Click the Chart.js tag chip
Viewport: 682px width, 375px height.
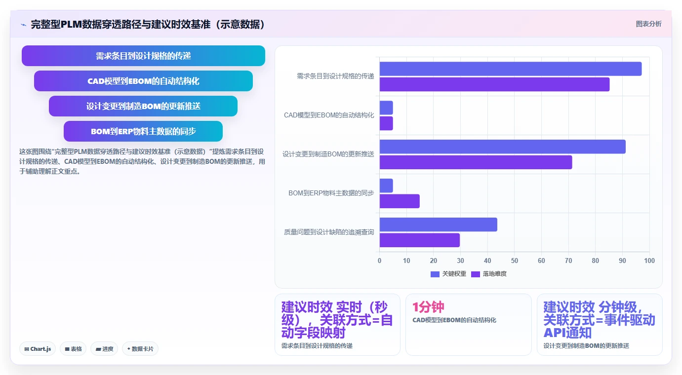coord(38,349)
